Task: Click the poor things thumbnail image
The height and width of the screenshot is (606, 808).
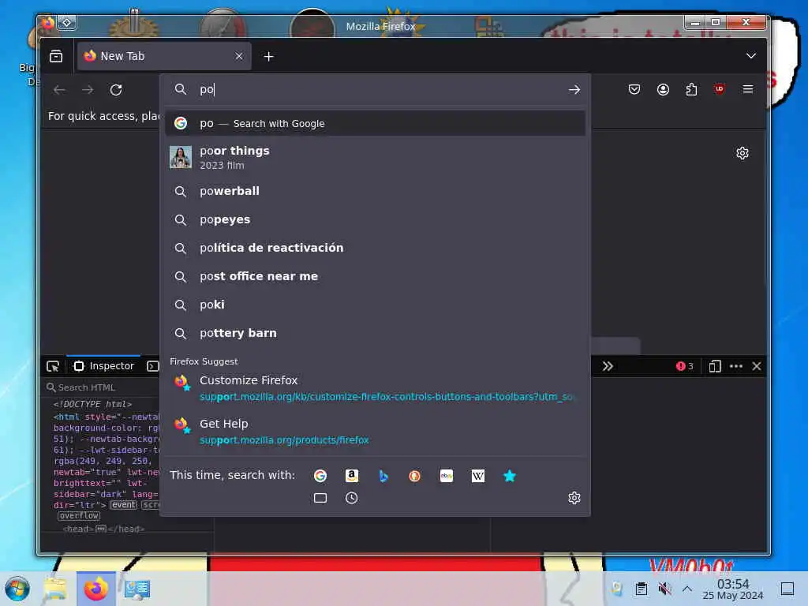Action: point(181,157)
